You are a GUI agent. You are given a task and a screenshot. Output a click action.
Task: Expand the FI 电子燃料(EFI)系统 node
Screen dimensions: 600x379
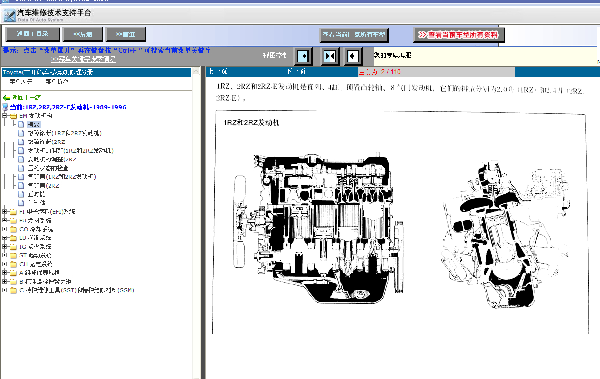5,212
